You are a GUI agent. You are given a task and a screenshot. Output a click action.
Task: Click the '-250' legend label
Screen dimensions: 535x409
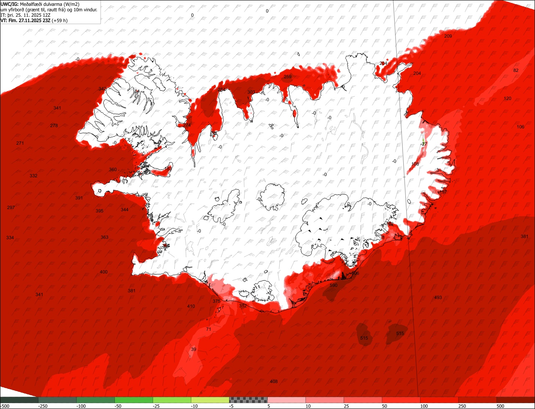43,406
